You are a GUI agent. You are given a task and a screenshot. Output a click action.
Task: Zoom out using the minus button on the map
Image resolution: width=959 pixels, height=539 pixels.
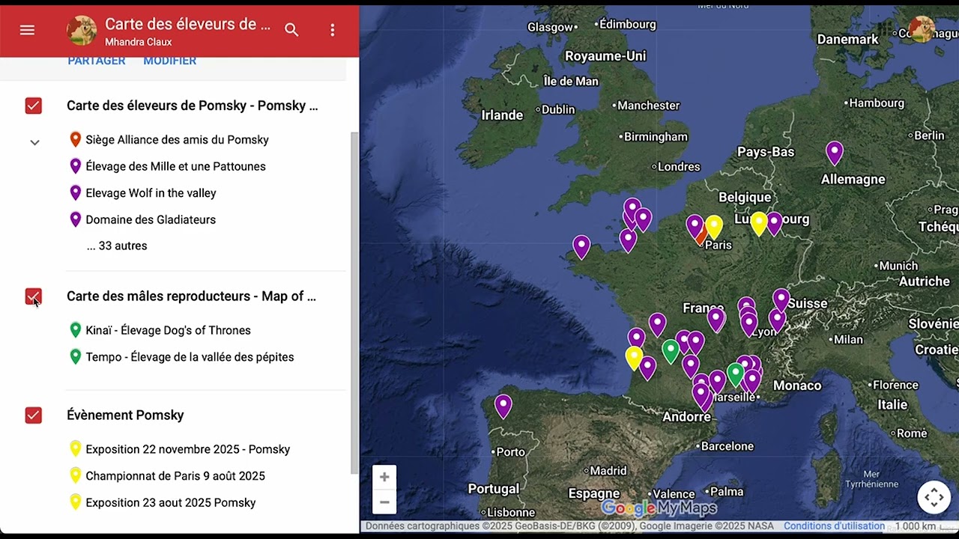384,502
